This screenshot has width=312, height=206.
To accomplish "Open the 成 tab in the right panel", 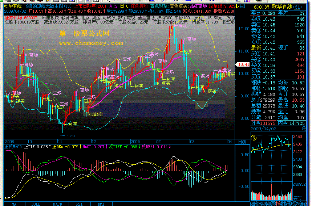I will pyautogui.click(x=293, y=203).
